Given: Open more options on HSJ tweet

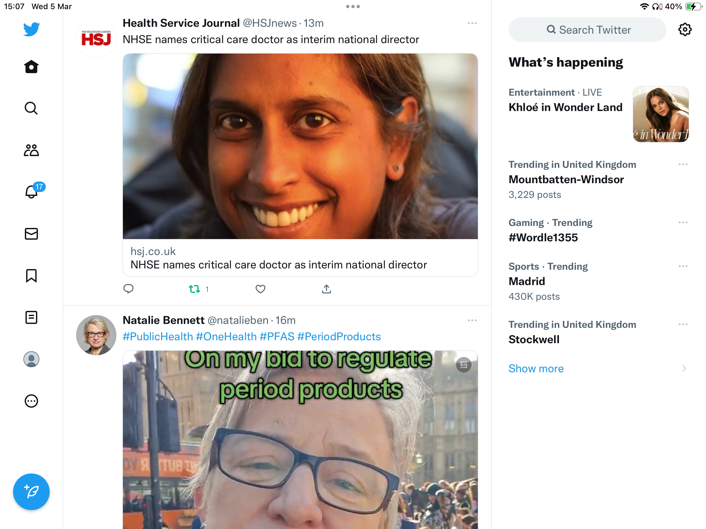Looking at the screenshot, I should pos(472,23).
